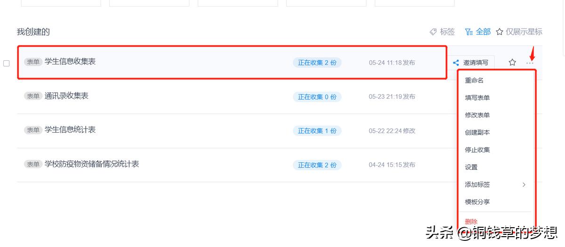Click 创建副本 menu entry
This screenshot has width=565, height=247.
477,133
